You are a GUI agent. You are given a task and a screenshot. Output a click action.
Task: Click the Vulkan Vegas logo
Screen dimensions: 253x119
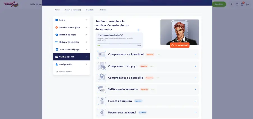pyautogui.click(x=11, y=4)
